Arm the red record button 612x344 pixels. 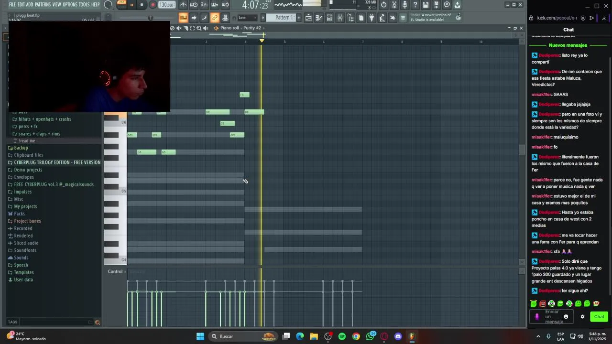tap(153, 5)
